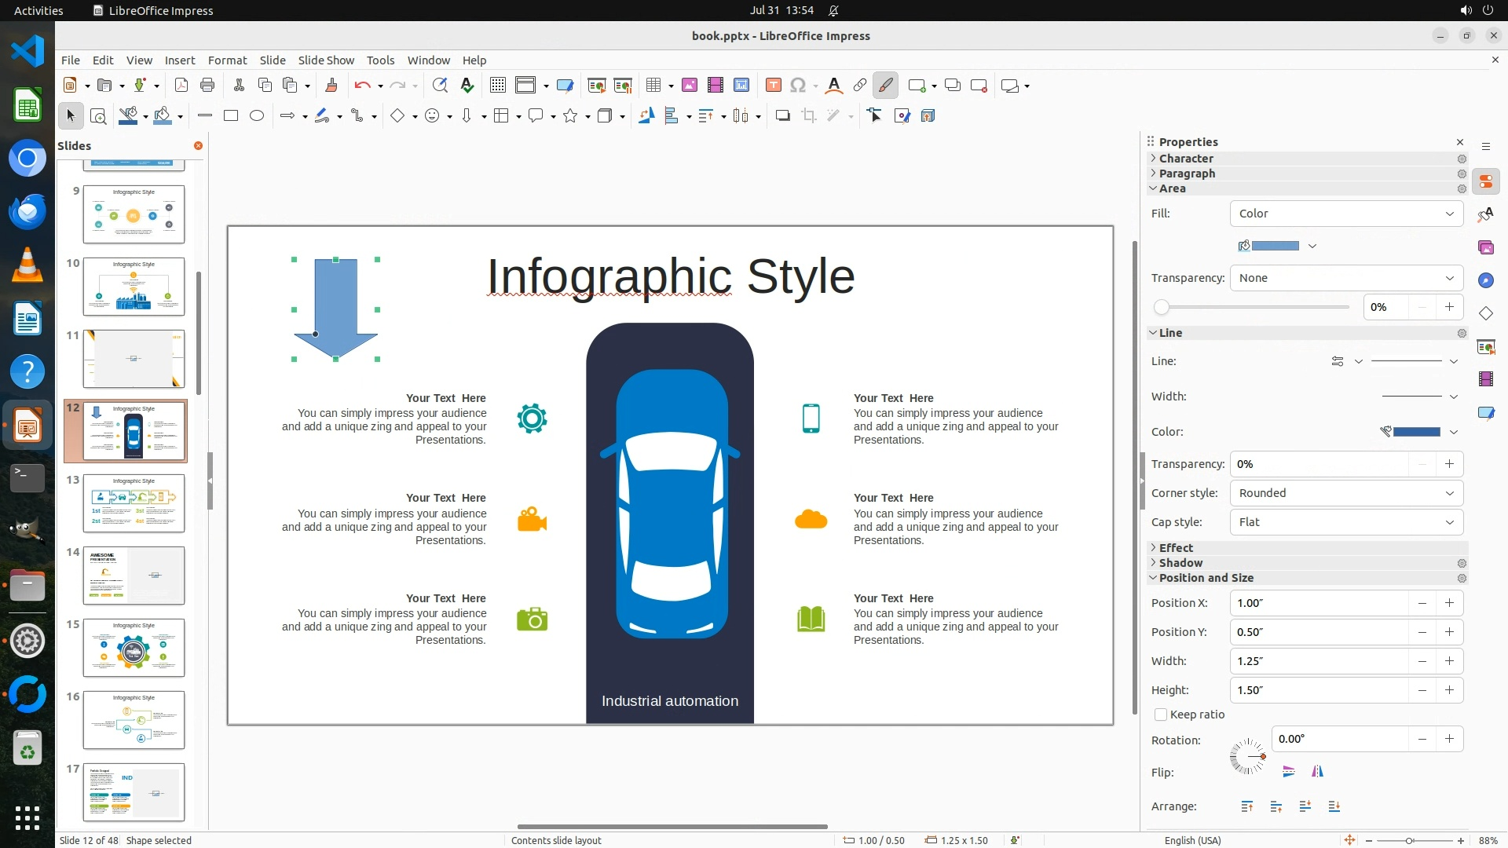Screen dimensions: 1508x848
Task: Click the Bring to Front arrange icon
Action: coord(1246,806)
